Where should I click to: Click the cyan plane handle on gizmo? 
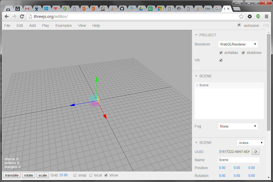tap(93, 98)
